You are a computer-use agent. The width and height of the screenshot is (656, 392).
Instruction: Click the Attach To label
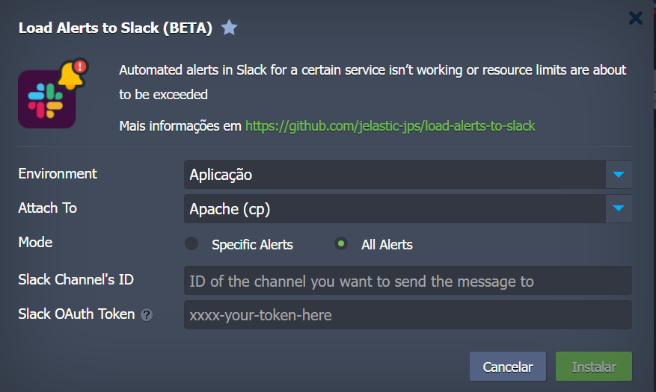(x=48, y=208)
